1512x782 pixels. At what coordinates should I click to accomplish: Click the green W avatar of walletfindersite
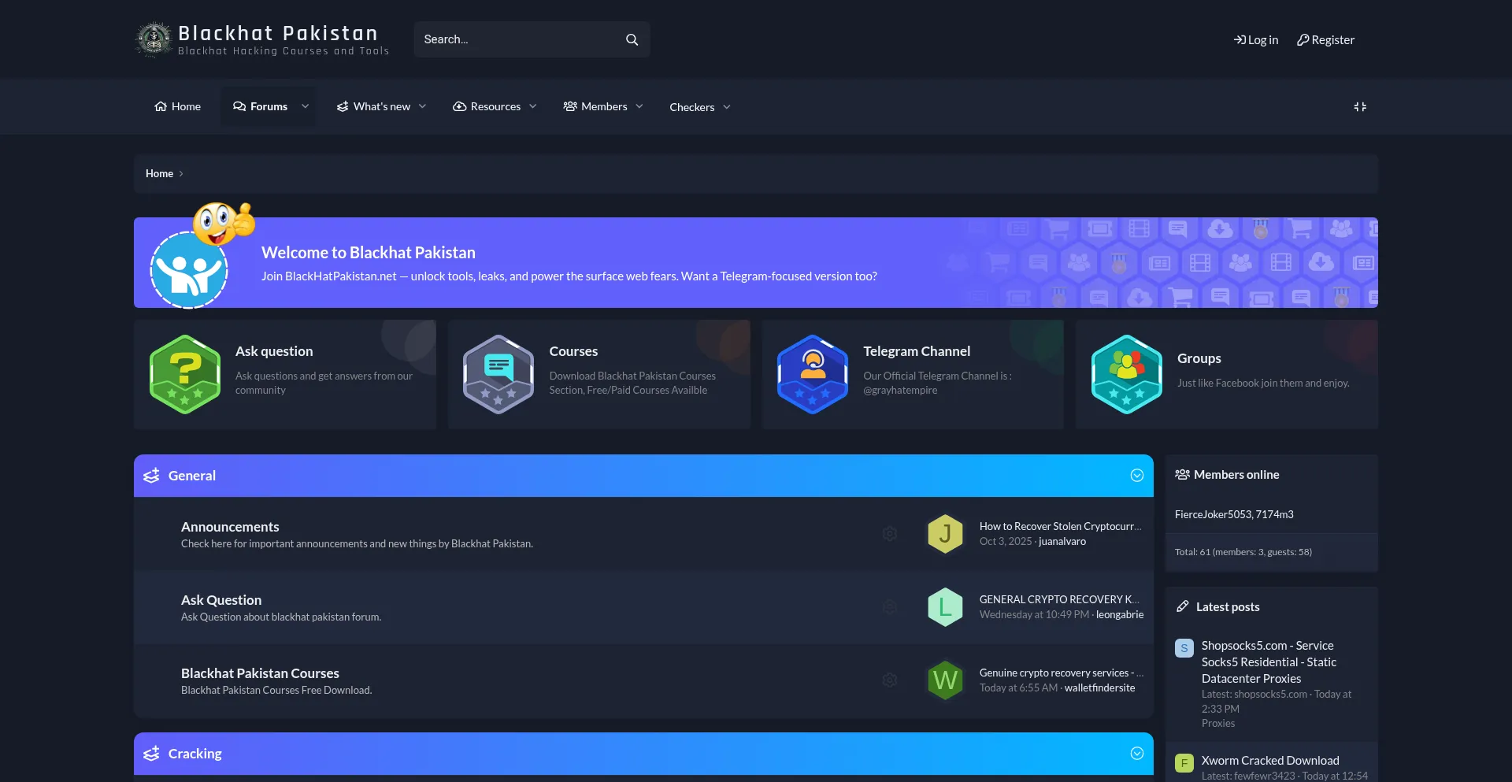pos(945,680)
